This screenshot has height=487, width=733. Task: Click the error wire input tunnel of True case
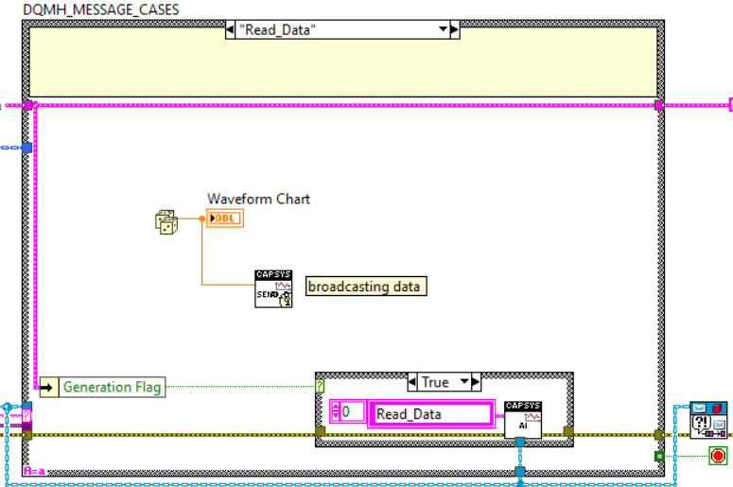(x=321, y=431)
